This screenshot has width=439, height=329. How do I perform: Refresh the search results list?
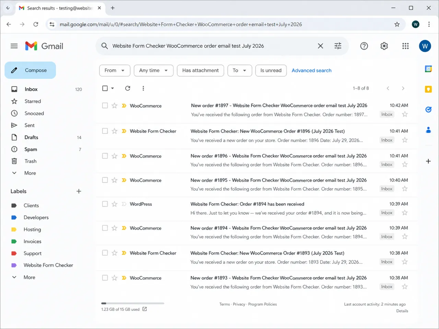coord(128,88)
